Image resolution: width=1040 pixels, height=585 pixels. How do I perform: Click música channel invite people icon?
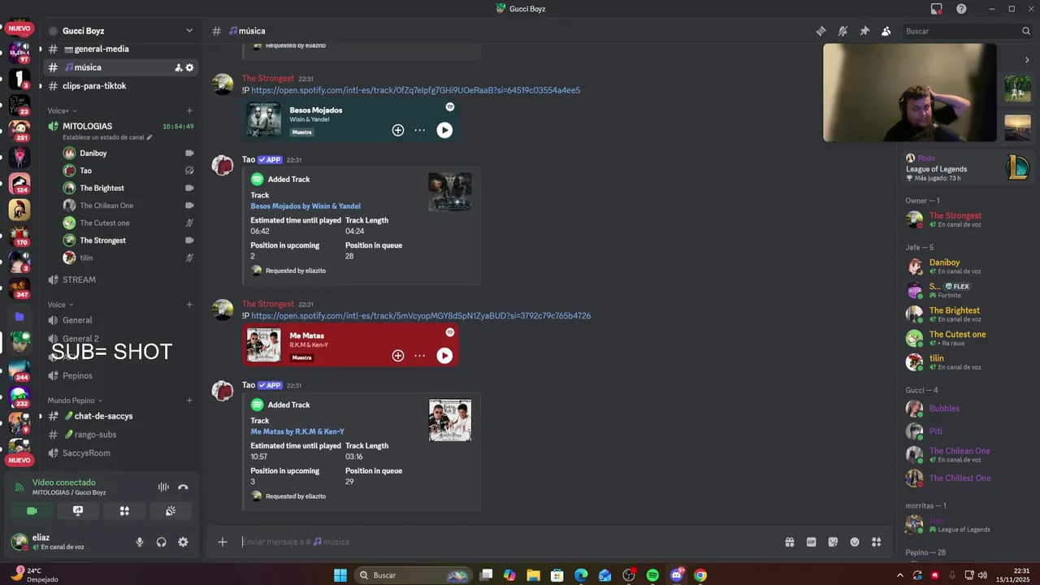click(179, 67)
